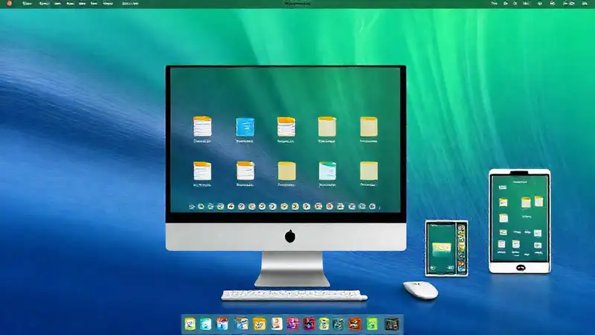Tap the yellow card on the small phone screen

pos(441,248)
